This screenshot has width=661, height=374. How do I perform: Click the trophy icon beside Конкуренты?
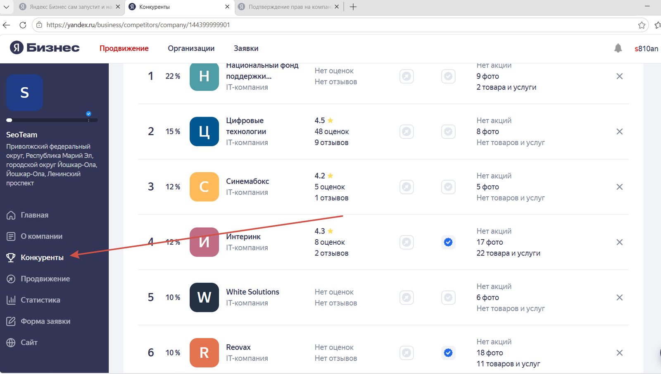[11, 257]
